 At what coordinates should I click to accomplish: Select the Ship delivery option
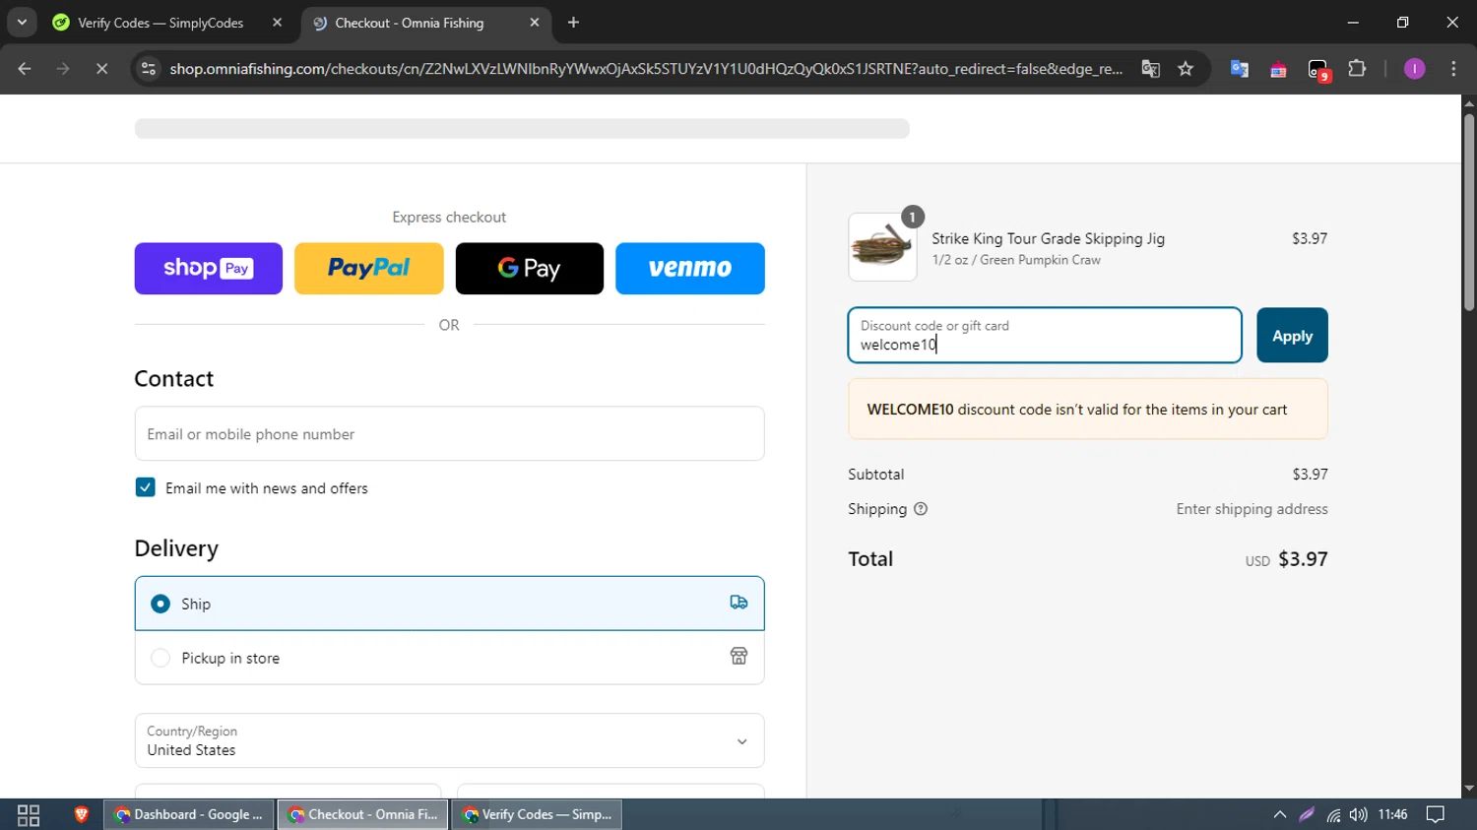449,604
